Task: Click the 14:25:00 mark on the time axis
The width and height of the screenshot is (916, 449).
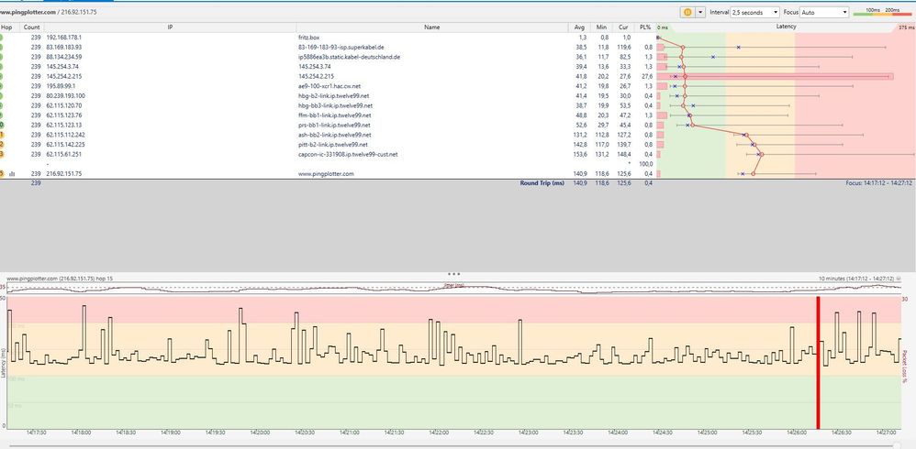Action: (x=707, y=433)
